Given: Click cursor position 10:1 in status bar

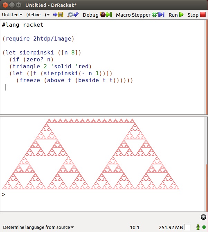Looking at the screenshot, I should pos(135,227).
